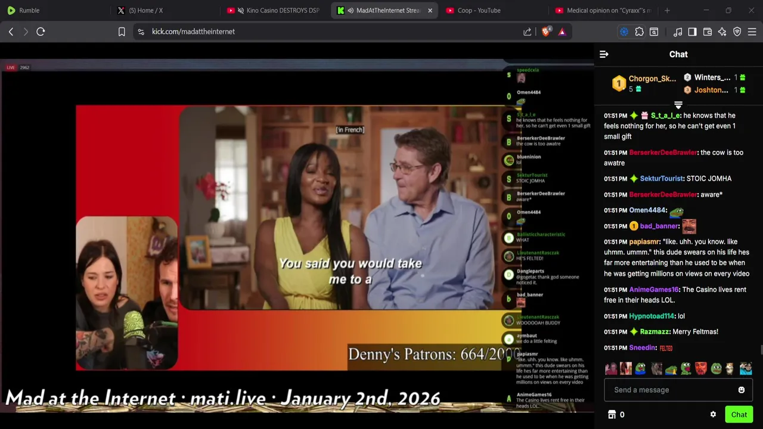Open the channel shop icon

click(611, 415)
